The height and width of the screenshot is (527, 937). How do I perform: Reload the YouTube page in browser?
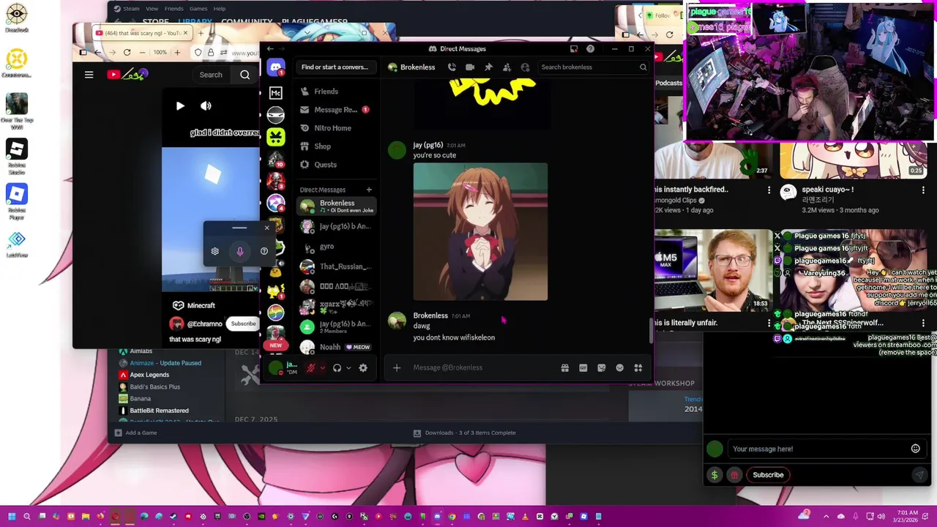(x=127, y=53)
